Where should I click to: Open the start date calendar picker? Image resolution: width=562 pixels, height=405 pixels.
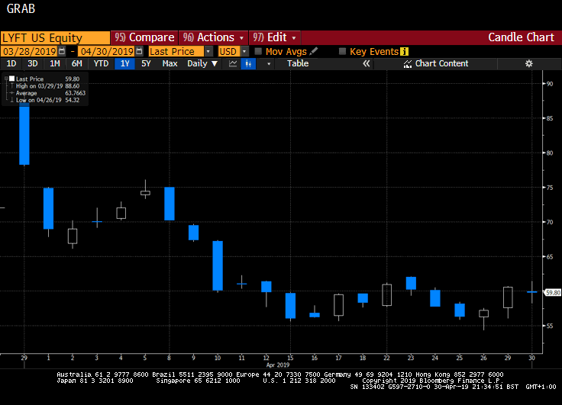(64, 51)
